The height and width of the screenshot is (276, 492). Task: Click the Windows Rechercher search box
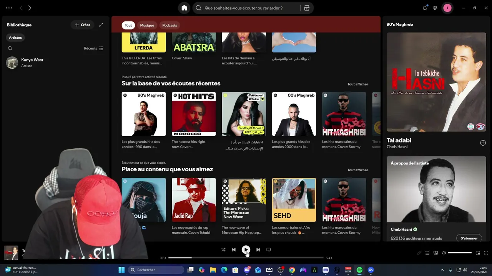point(156,270)
